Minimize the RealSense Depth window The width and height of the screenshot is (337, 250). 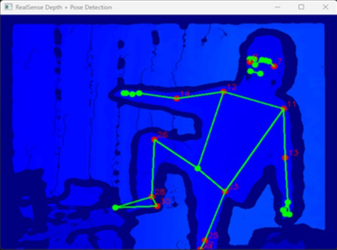tap(278, 7)
